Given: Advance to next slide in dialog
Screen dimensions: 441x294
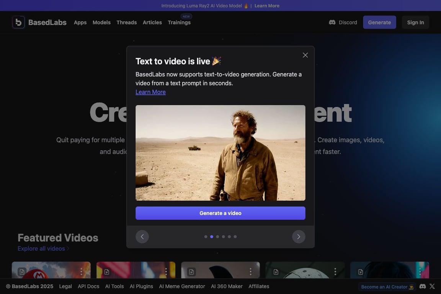Looking at the screenshot, I should pos(299,237).
